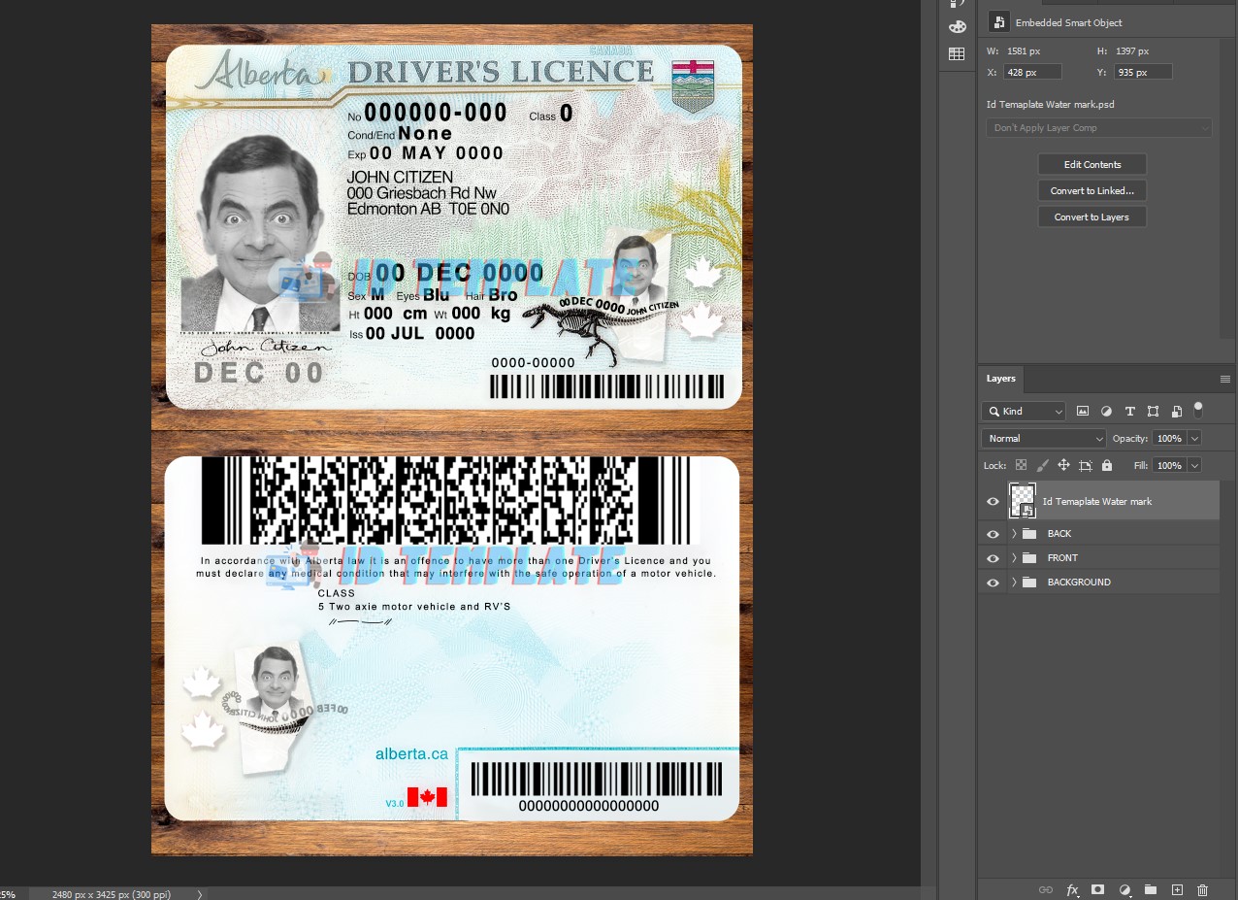1238x900 pixels.
Task: Select the BACKGROUND layer group name
Action: [1079, 583]
